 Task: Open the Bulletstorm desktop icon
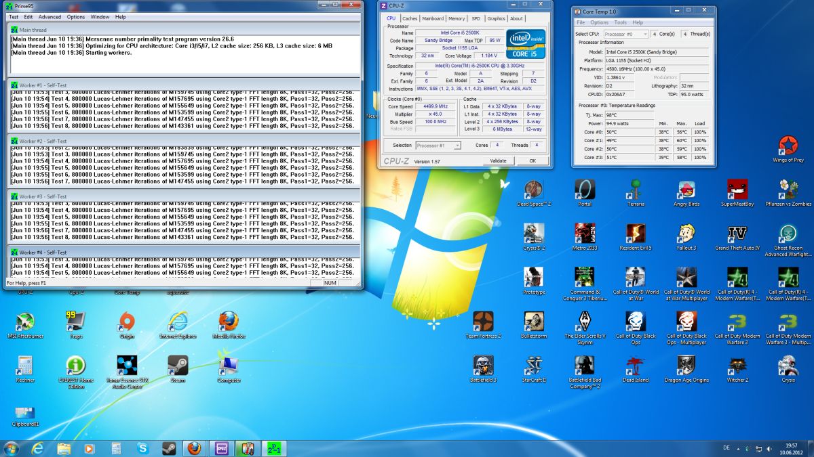point(534,325)
